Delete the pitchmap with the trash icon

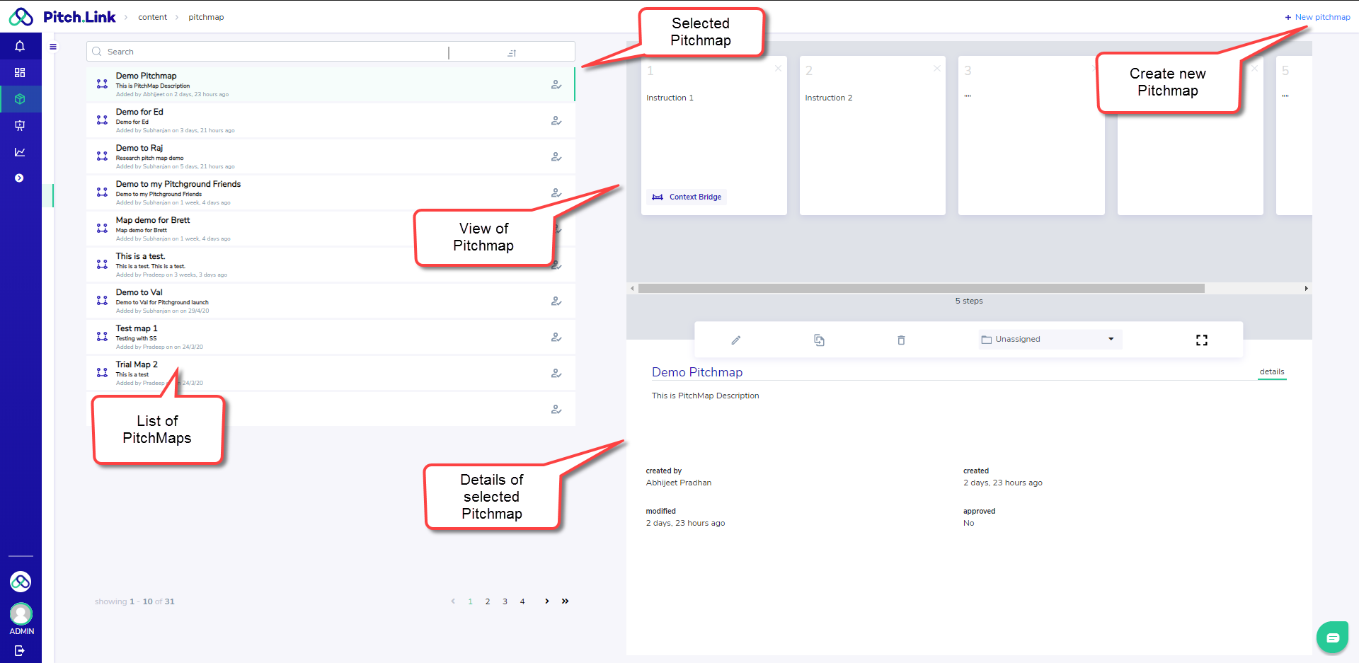pos(901,340)
